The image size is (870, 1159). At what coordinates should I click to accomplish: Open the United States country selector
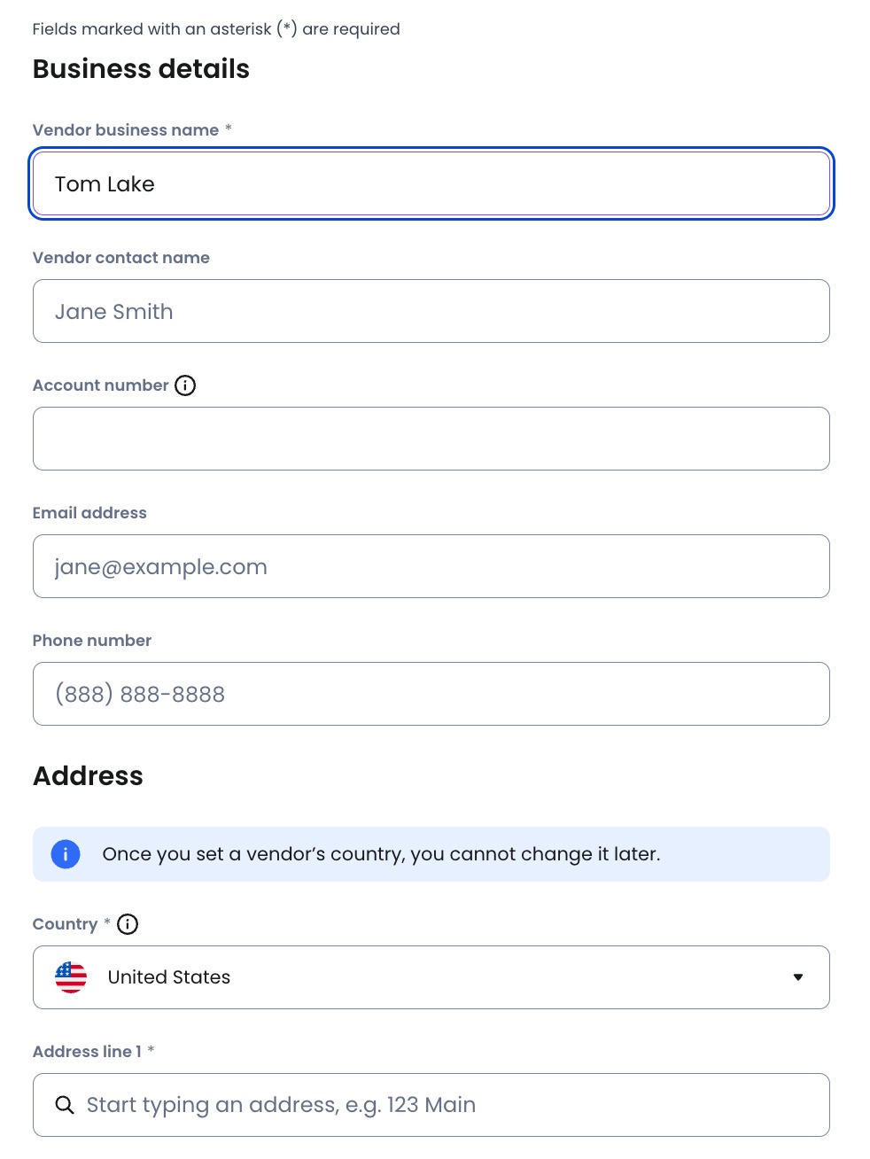(431, 977)
